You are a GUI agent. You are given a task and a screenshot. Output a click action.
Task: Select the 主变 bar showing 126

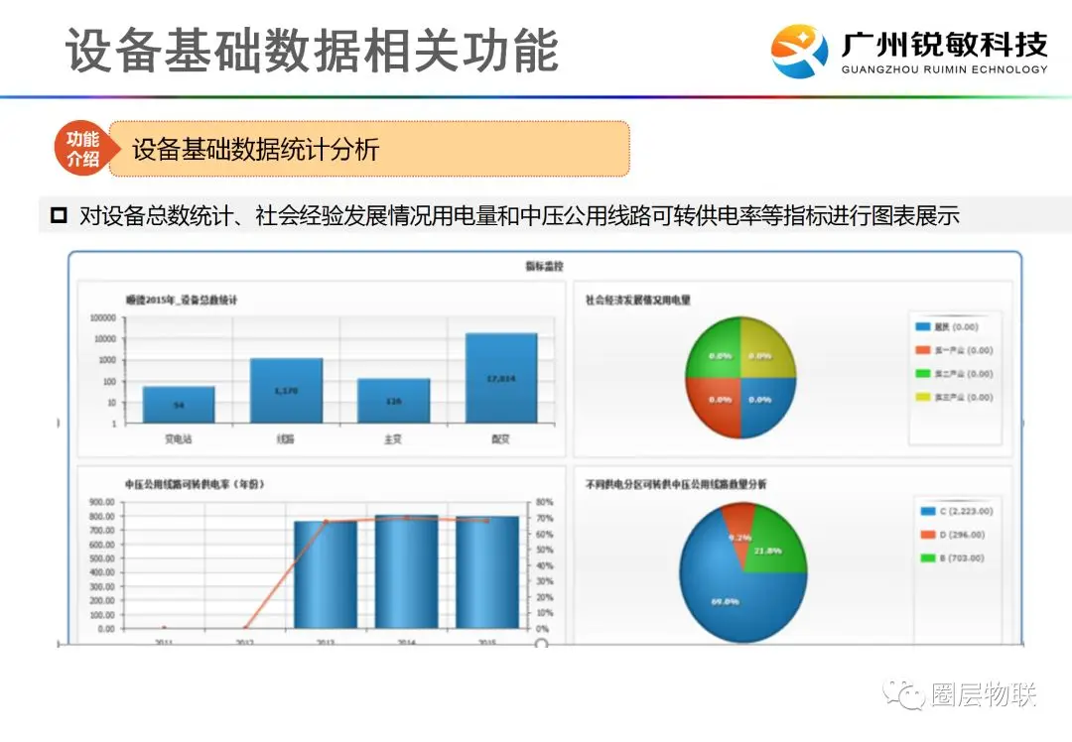[394, 401]
